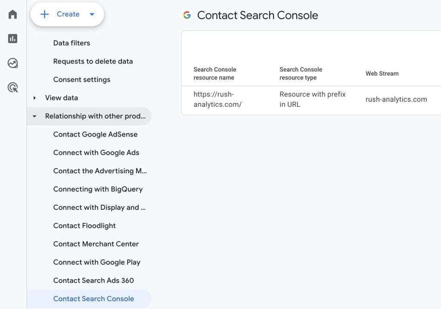Click Search Console resource name header

pos(215,73)
